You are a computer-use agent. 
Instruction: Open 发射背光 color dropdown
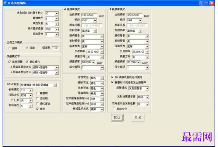tap(97, 89)
